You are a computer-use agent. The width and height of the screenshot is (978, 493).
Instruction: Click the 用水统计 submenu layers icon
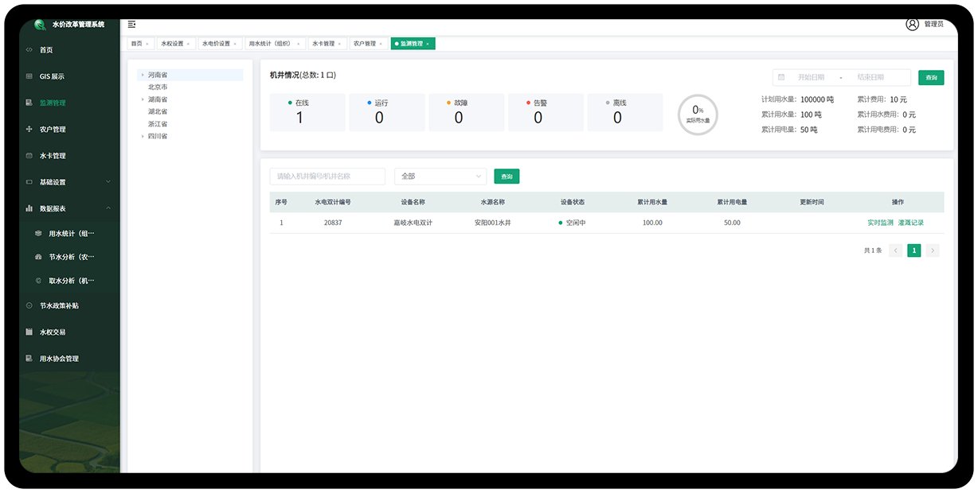pos(38,234)
